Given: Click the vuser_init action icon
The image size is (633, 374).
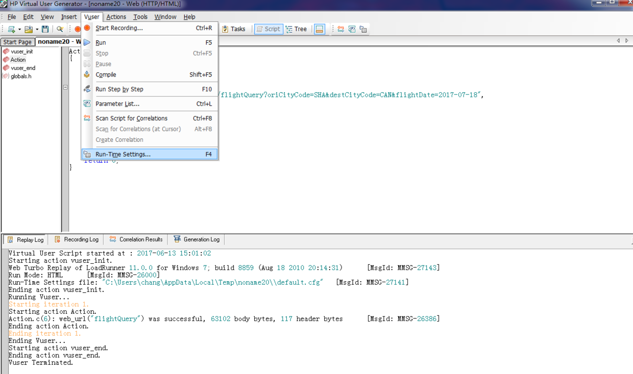Looking at the screenshot, I should pyautogui.click(x=6, y=52).
